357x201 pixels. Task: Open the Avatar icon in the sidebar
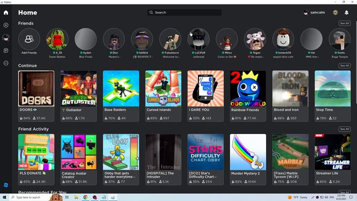[x=6, y=37]
